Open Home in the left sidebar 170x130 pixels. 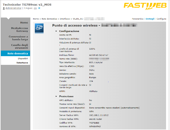(24, 23)
